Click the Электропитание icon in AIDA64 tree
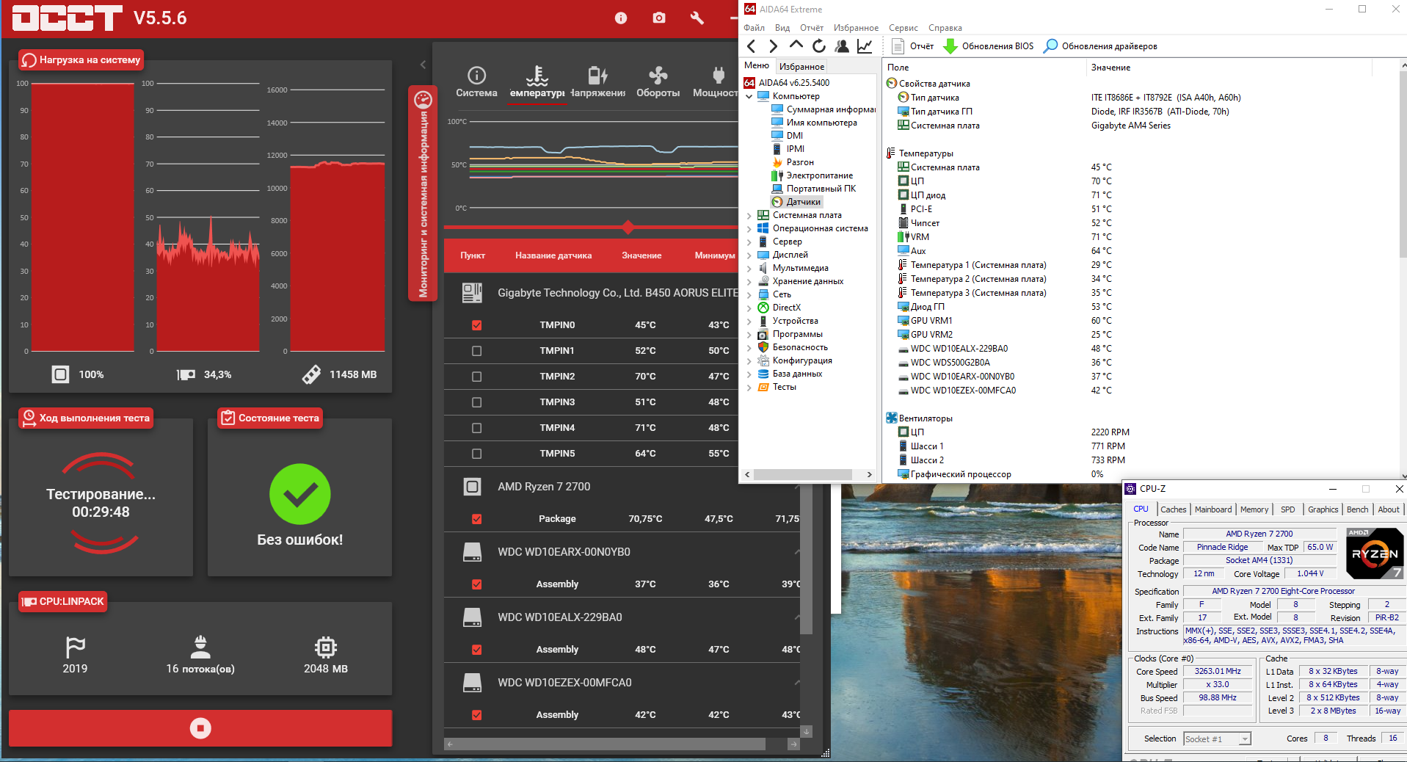The image size is (1407, 762). point(777,175)
